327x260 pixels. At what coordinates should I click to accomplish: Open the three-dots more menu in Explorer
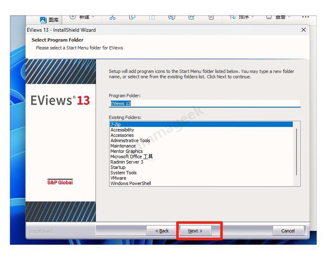click(305, 17)
